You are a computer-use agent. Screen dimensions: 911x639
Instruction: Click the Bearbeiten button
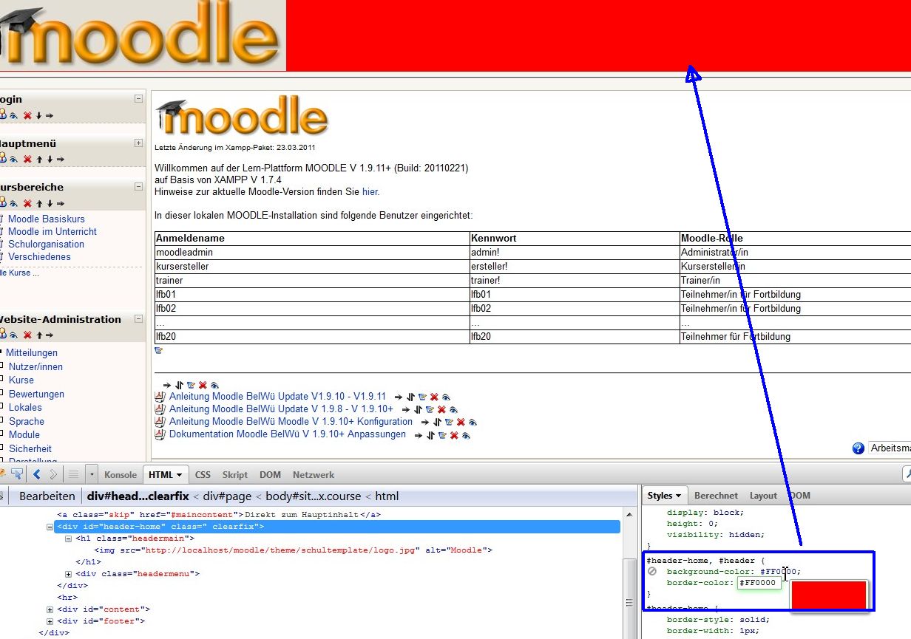point(47,496)
